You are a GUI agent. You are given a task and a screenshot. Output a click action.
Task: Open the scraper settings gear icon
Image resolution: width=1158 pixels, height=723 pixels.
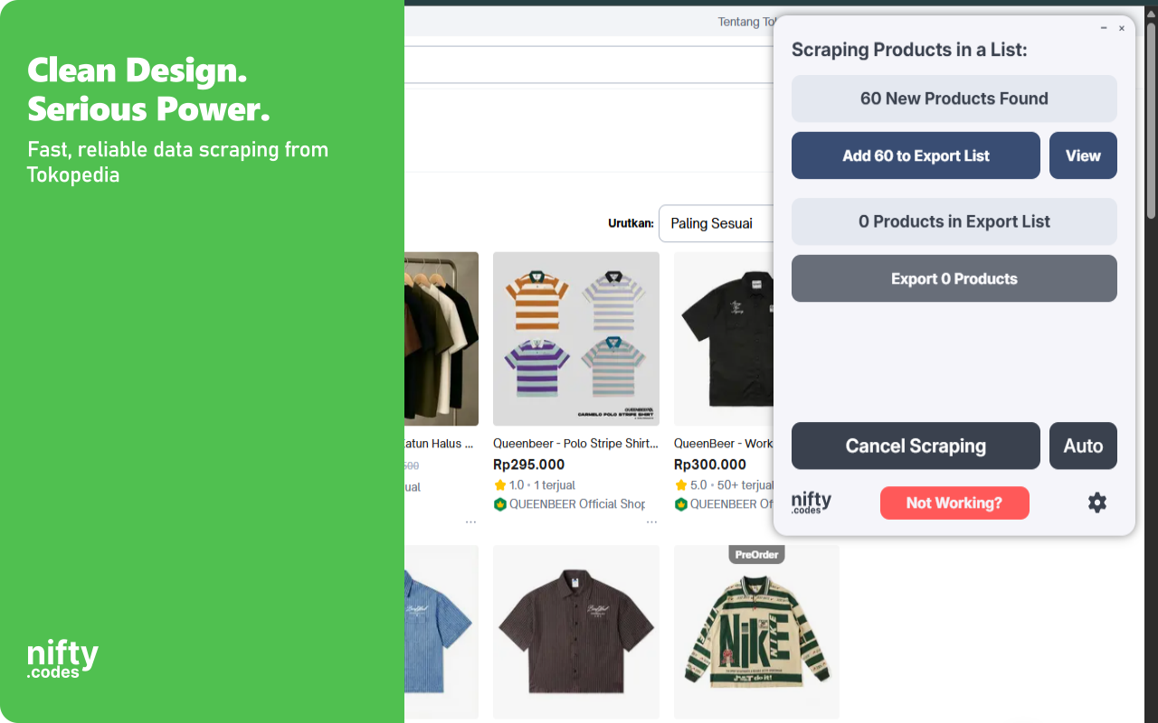tap(1096, 502)
